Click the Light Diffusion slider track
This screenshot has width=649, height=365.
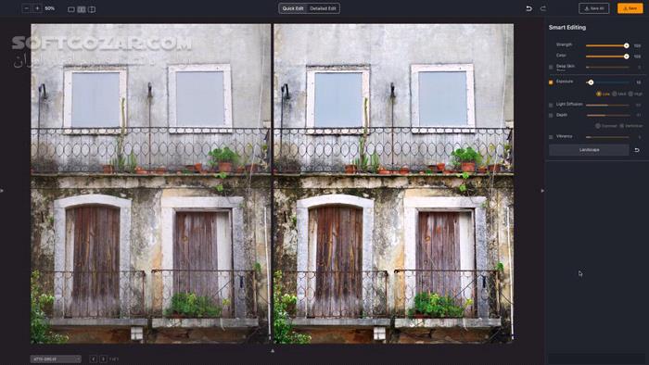coord(607,105)
